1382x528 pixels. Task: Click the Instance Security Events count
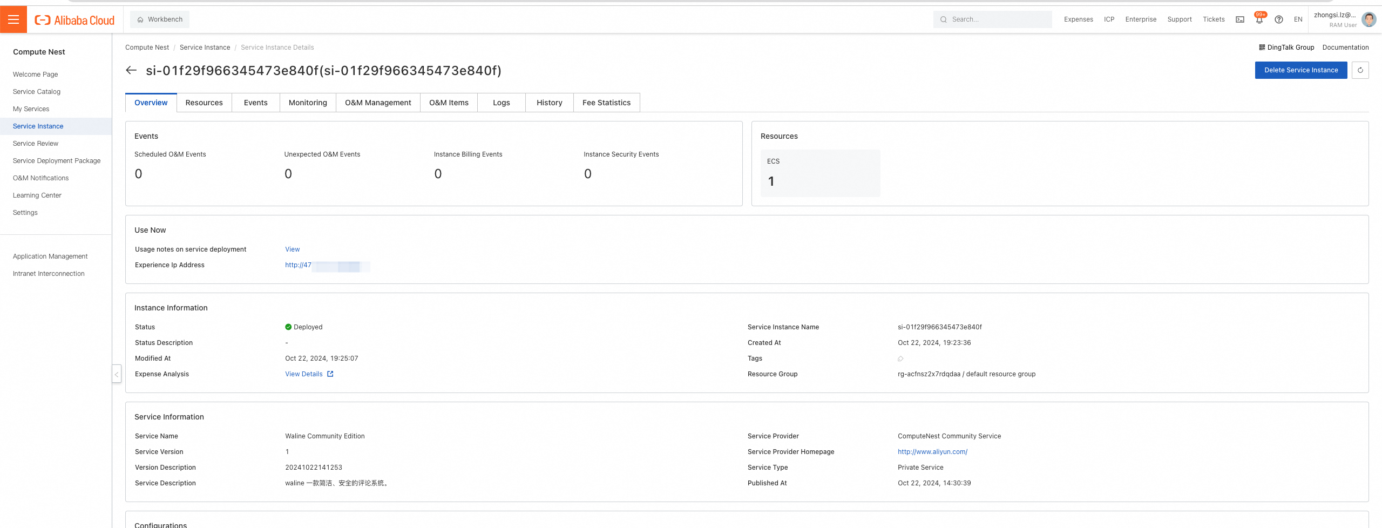[x=588, y=174]
